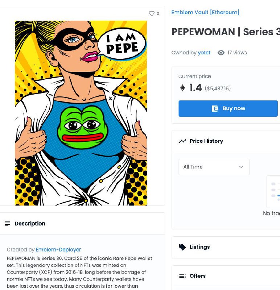Favorite the NFT with the heart icon

tap(152, 13)
